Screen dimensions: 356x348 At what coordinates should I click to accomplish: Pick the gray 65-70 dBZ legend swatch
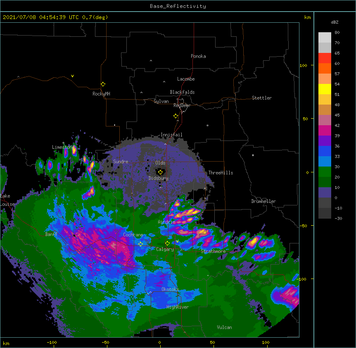coord(325,48)
